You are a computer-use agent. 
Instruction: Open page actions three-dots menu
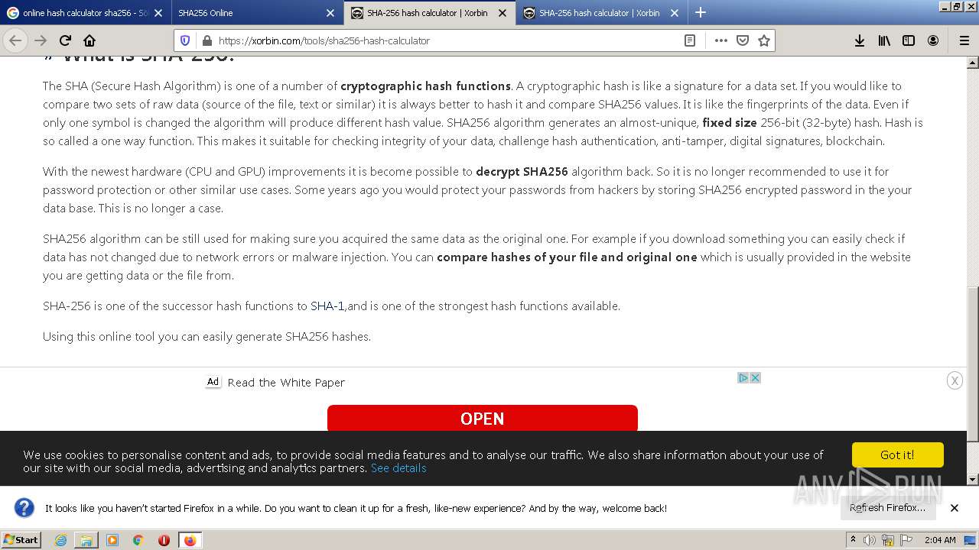(x=720, y=40)
